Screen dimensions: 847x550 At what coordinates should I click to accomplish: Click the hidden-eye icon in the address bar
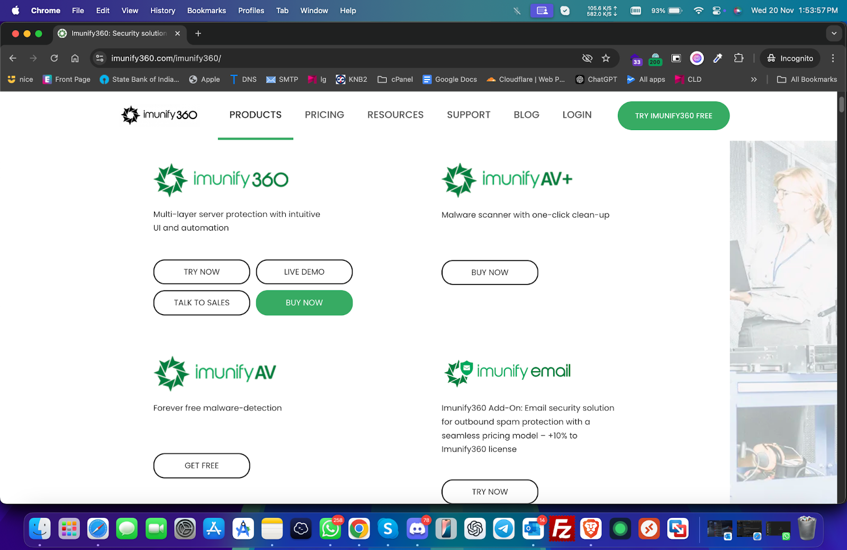pyautogui.click(x=587, y=58)
